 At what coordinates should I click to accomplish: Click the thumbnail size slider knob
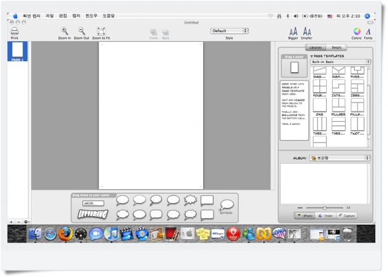click(325, 208)
